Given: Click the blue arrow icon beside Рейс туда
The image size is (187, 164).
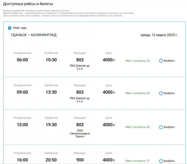Looking at the screenshot, I should 10,28.
